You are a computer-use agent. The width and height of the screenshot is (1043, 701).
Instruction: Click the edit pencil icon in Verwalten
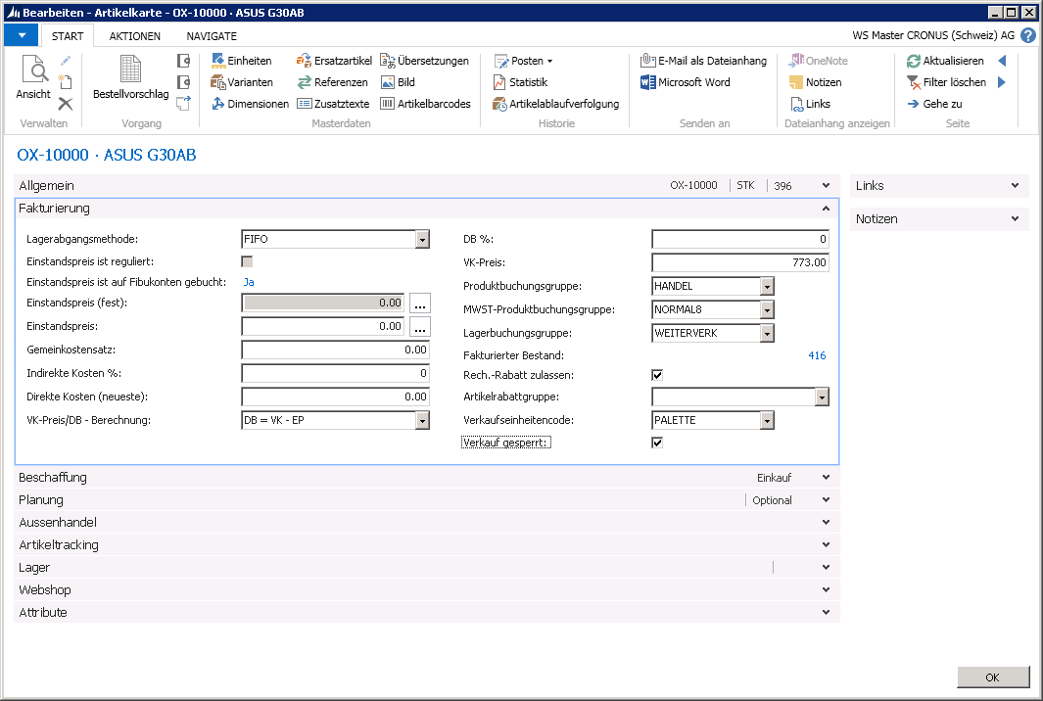point(66,61)
